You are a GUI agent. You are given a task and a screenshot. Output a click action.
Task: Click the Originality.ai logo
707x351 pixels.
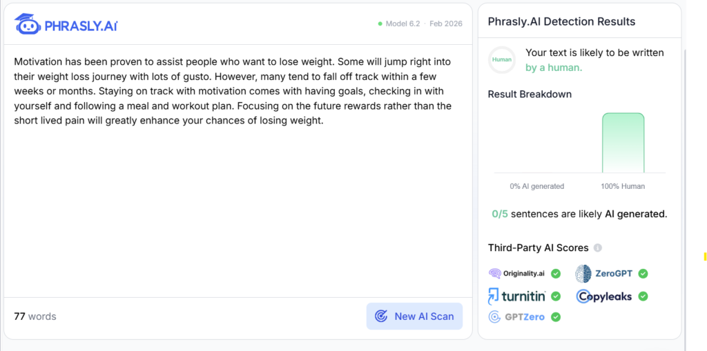[x=518, y=274]
